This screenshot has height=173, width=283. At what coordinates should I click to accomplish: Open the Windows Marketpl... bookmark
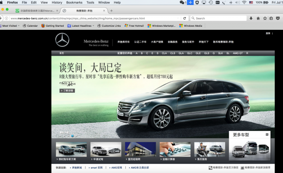(x=162, y=26)
